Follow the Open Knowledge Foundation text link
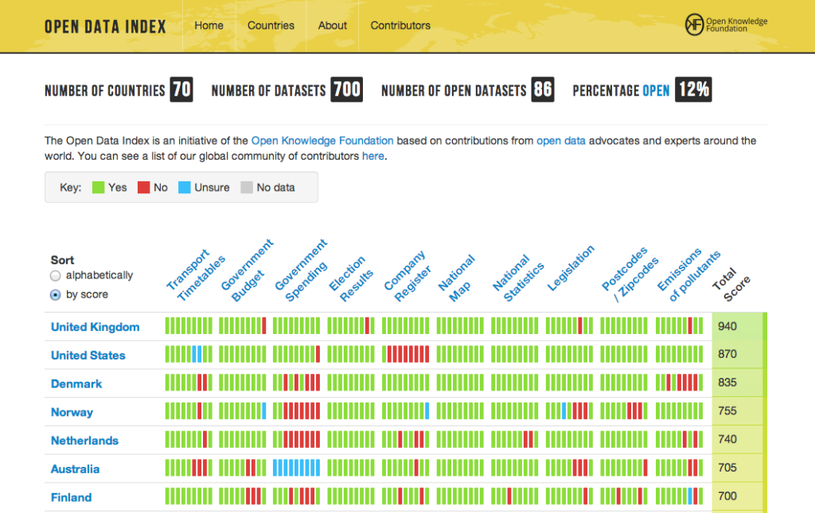This screenshot has height=513, width=815. [322, 141]
